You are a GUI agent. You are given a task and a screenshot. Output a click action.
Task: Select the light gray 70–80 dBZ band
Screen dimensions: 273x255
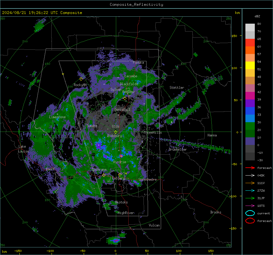point(250,28)
